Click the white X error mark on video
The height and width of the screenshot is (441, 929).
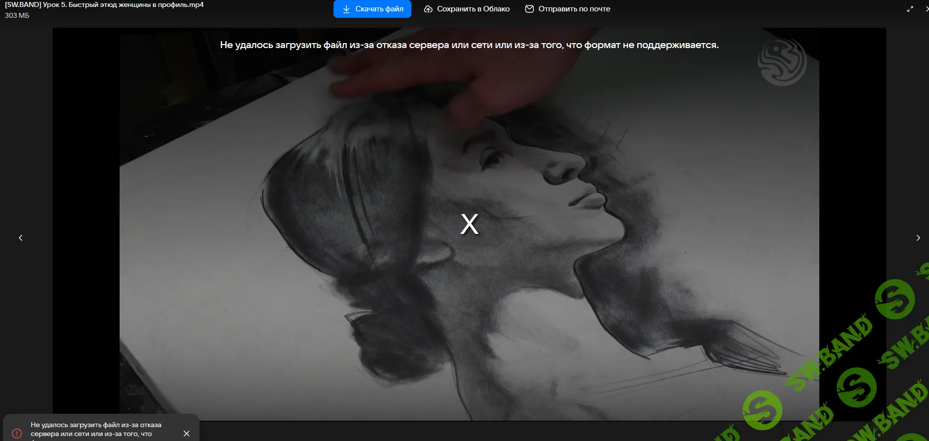[x=469, y=224]
